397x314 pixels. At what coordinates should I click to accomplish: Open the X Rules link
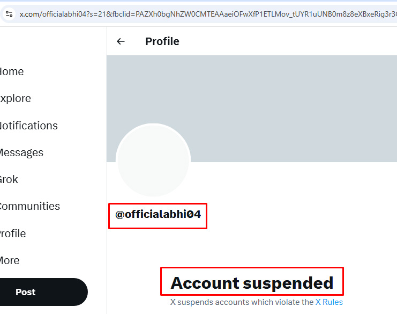click(329, 302)
